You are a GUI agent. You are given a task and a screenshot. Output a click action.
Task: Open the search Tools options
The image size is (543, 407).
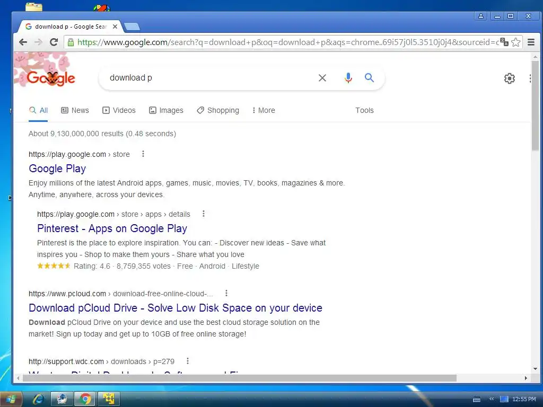(x=364, y=110)
